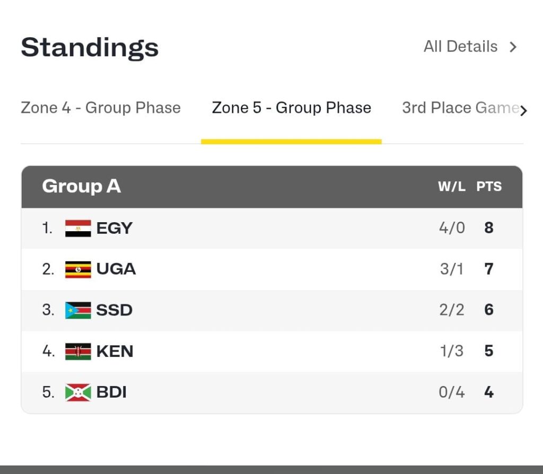Click the W/L column header
The width and height of the screenshot is (543, 474).
451,187
